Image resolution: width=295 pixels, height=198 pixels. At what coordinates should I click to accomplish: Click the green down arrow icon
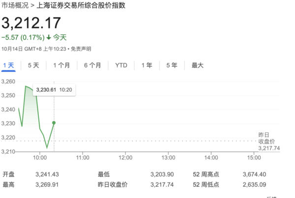(49, 37)
